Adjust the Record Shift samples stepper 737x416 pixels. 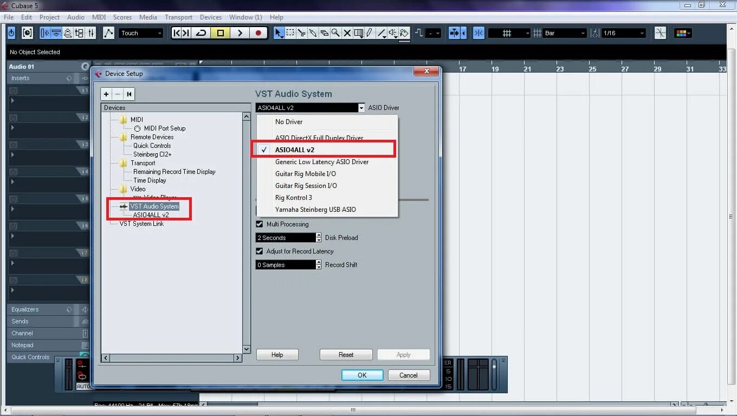[319, 265]
